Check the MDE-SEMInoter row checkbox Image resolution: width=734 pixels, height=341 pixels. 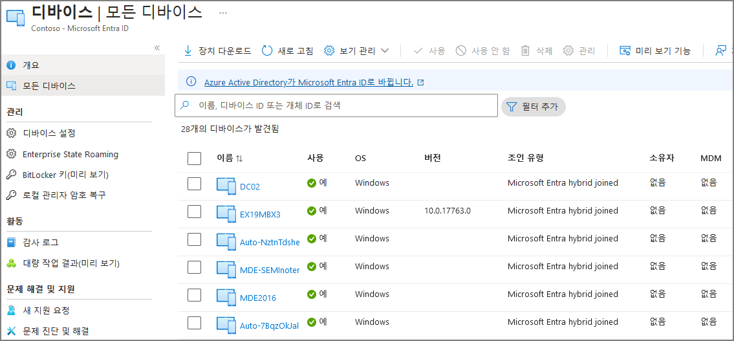click(x=194, y=267)
